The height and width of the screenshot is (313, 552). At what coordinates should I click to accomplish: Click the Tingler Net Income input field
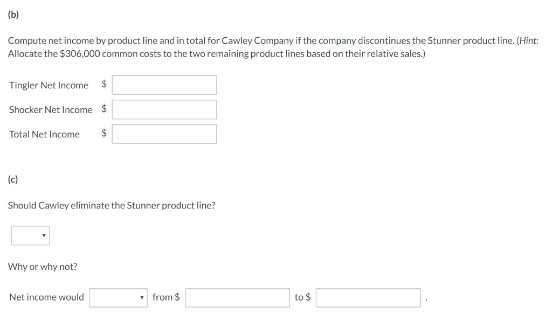[164, 85]
